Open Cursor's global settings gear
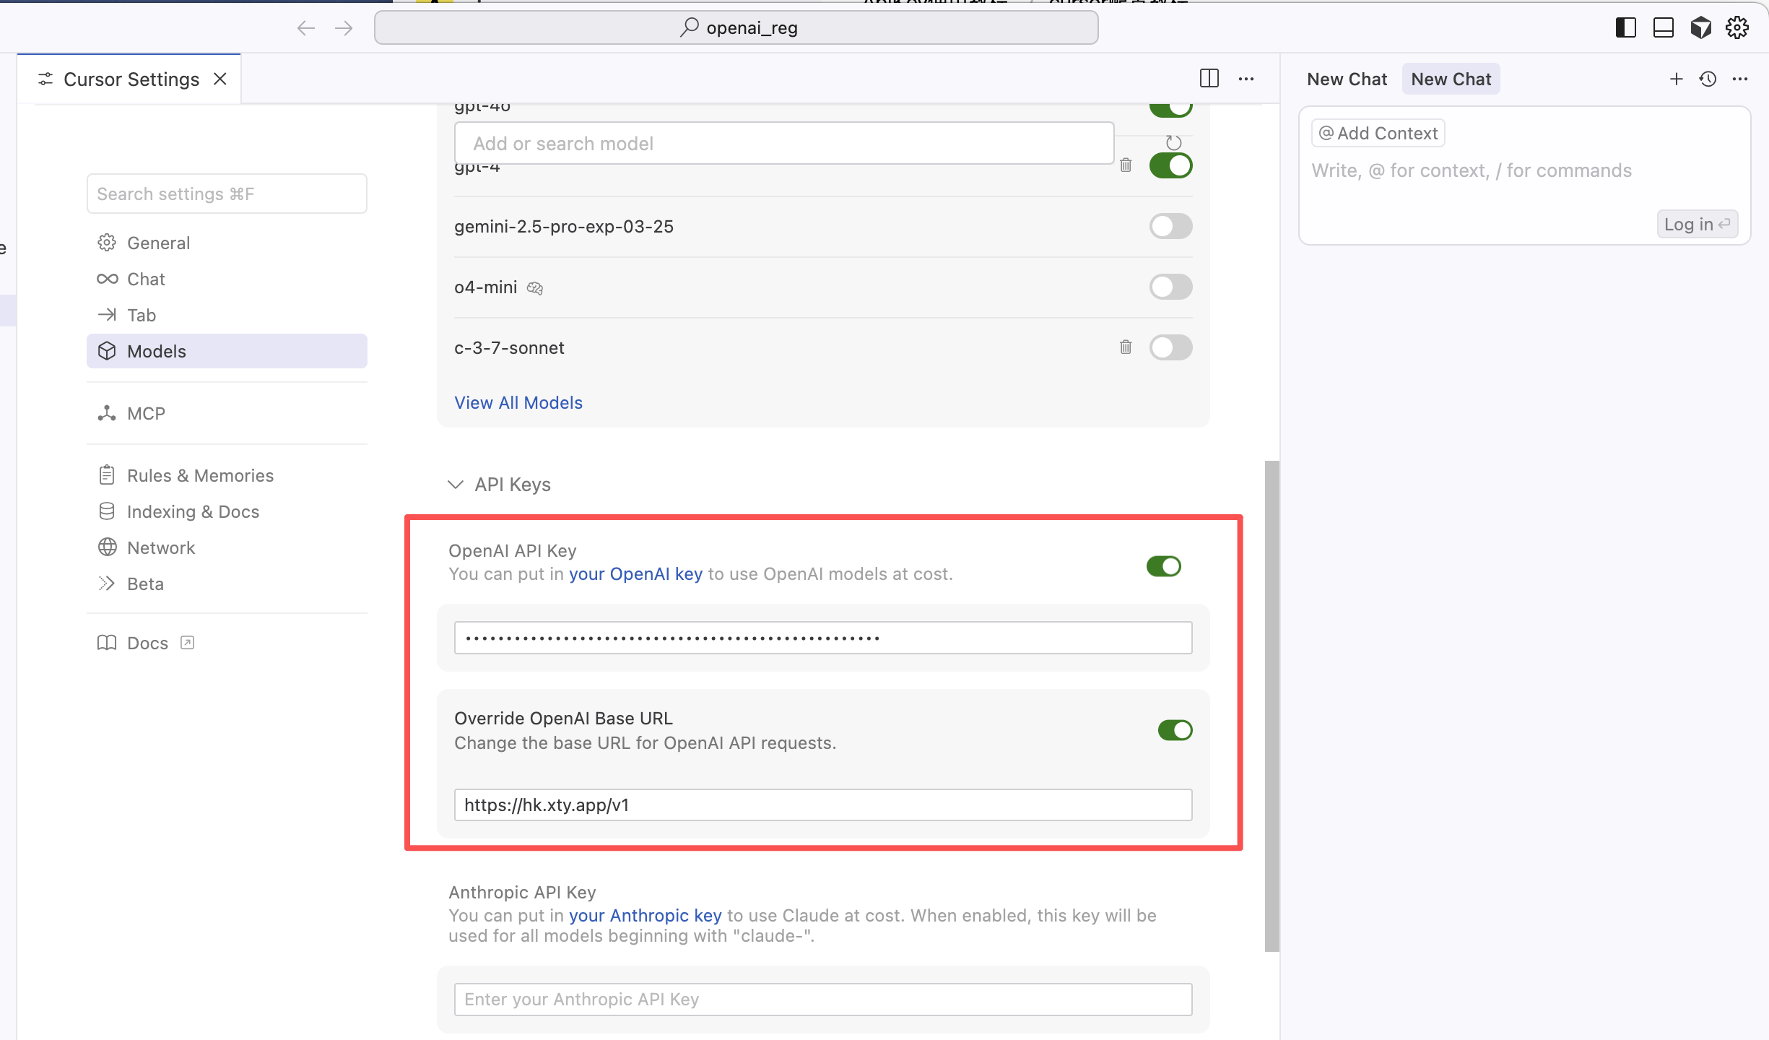This screenshot has height=1040, width=1769. [x=1736, y=27]
